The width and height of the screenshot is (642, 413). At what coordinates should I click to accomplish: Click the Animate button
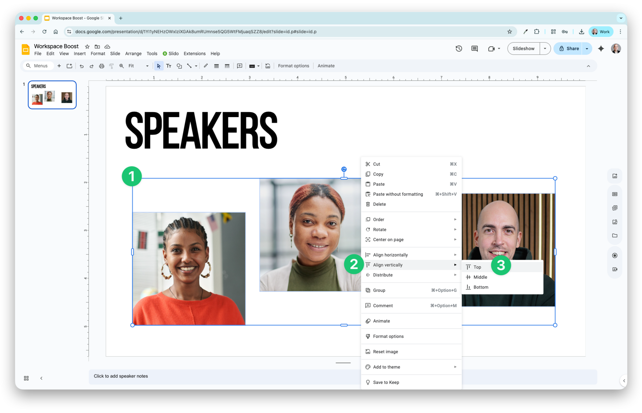(326, 66)
